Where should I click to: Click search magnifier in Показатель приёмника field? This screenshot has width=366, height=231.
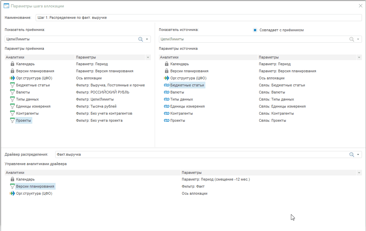(x=141, y=39)
